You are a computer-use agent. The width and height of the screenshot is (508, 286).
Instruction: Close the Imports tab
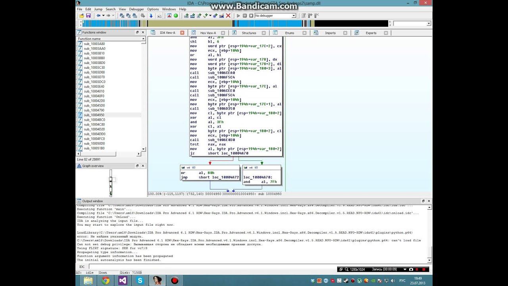tap(345, 33)
